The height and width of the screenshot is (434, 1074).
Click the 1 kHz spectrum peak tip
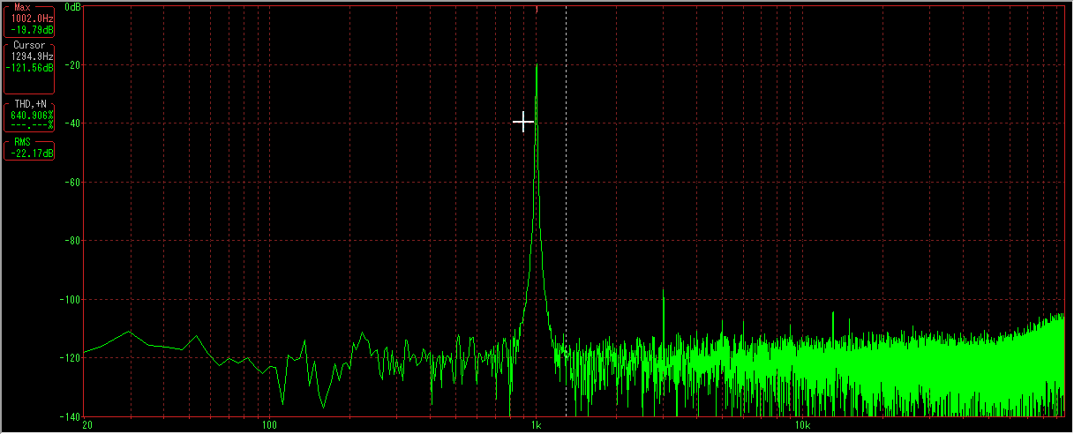[x=537, y=65]
